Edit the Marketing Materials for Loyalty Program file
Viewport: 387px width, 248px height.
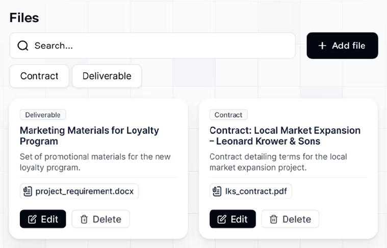point(43,219)
